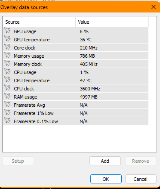Close the Overlay data sources dialog

(x=154, y=7)
